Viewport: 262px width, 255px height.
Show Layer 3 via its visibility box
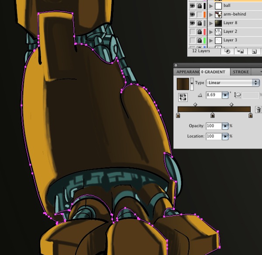192,40
